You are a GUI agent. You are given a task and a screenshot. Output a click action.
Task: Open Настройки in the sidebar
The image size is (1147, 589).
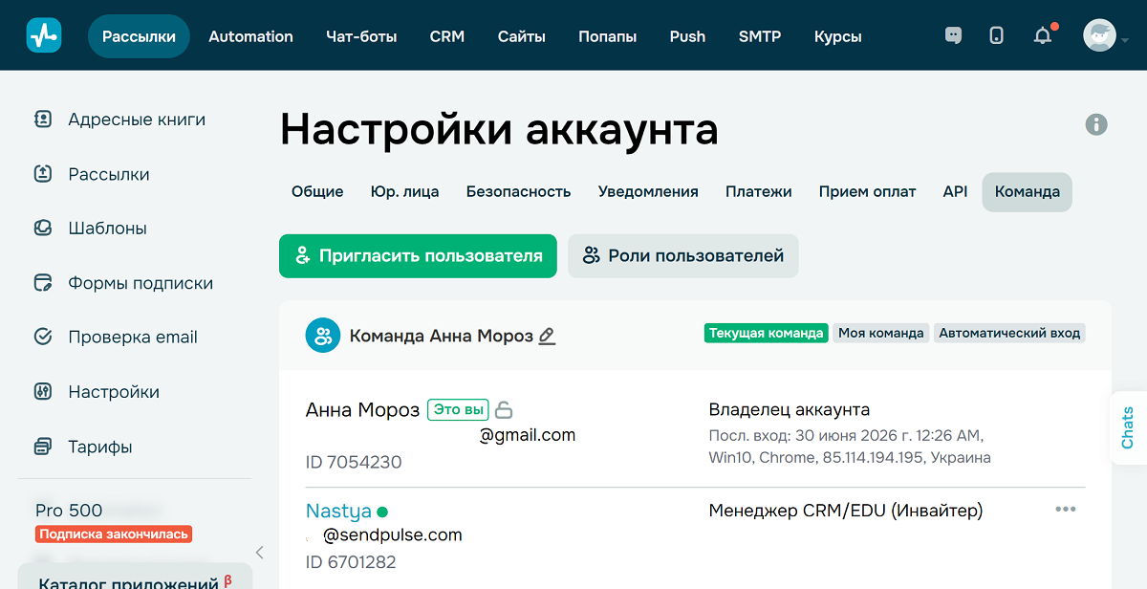point(114,392)
